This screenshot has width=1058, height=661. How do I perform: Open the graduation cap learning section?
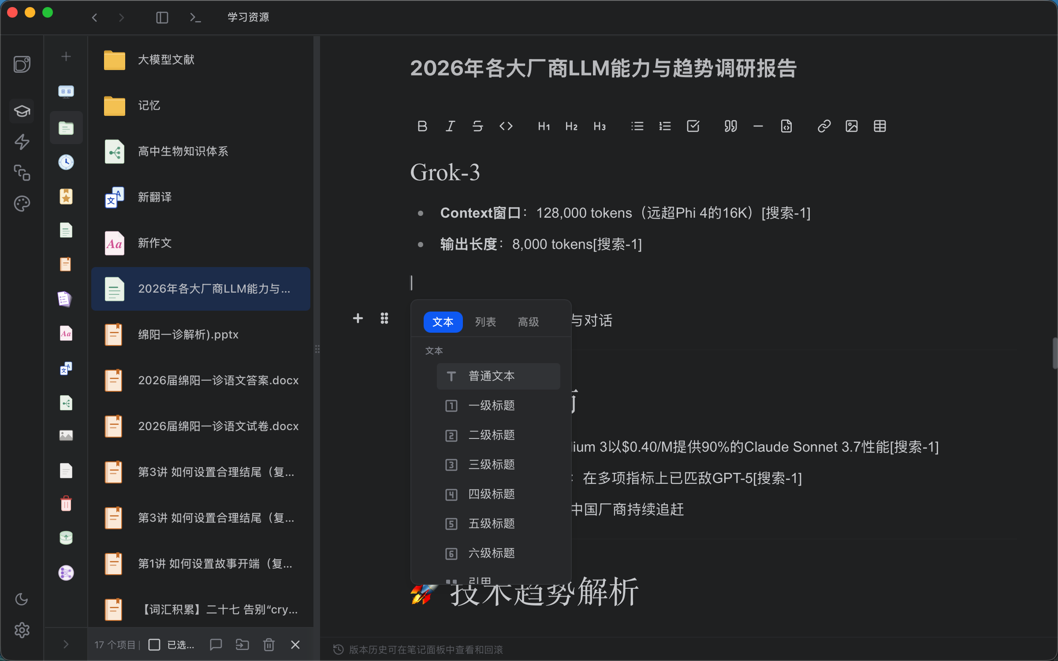[22, 111]
